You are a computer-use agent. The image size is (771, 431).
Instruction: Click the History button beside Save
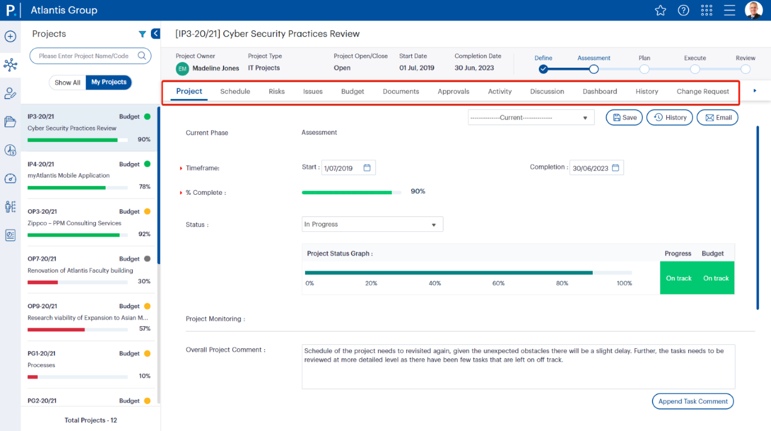[670, 117]
